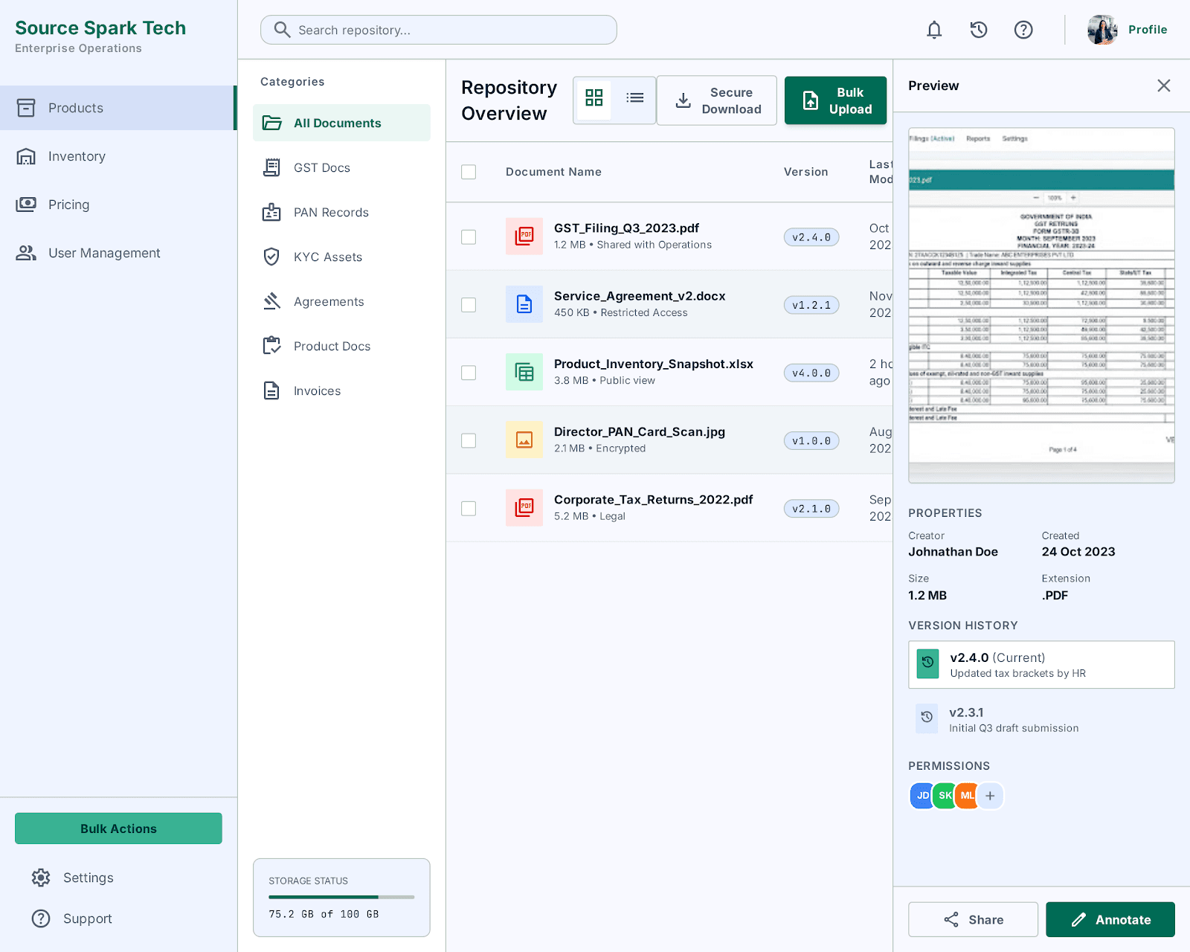Open Settings text link in sidebar

click(x=89, y=878)
